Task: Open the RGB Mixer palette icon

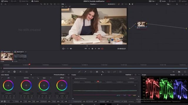Action: (21, 72)
